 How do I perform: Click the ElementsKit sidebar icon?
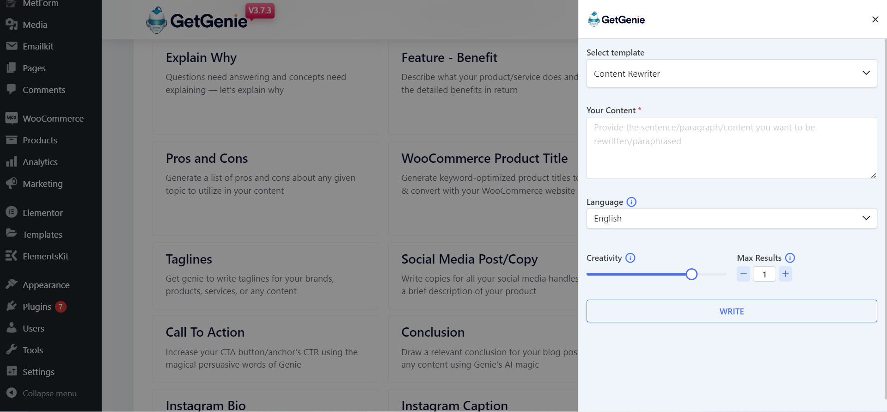pos(12,256)
